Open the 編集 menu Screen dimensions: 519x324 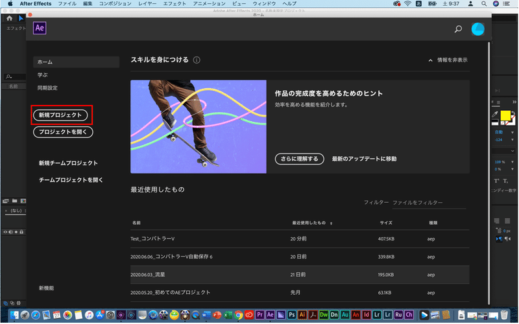click(88, 4)
